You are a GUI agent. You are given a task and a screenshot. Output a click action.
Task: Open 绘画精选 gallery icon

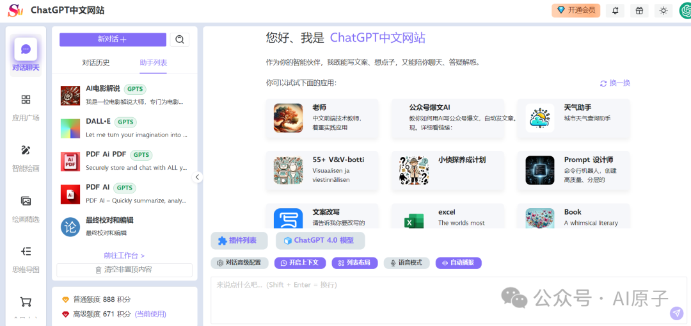tap(26, 200)
